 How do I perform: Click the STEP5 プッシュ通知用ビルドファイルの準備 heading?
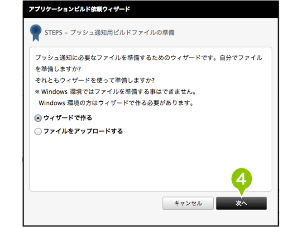110,33
